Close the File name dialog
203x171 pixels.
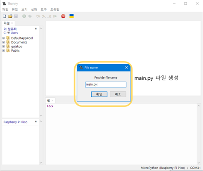pos(126,68)
